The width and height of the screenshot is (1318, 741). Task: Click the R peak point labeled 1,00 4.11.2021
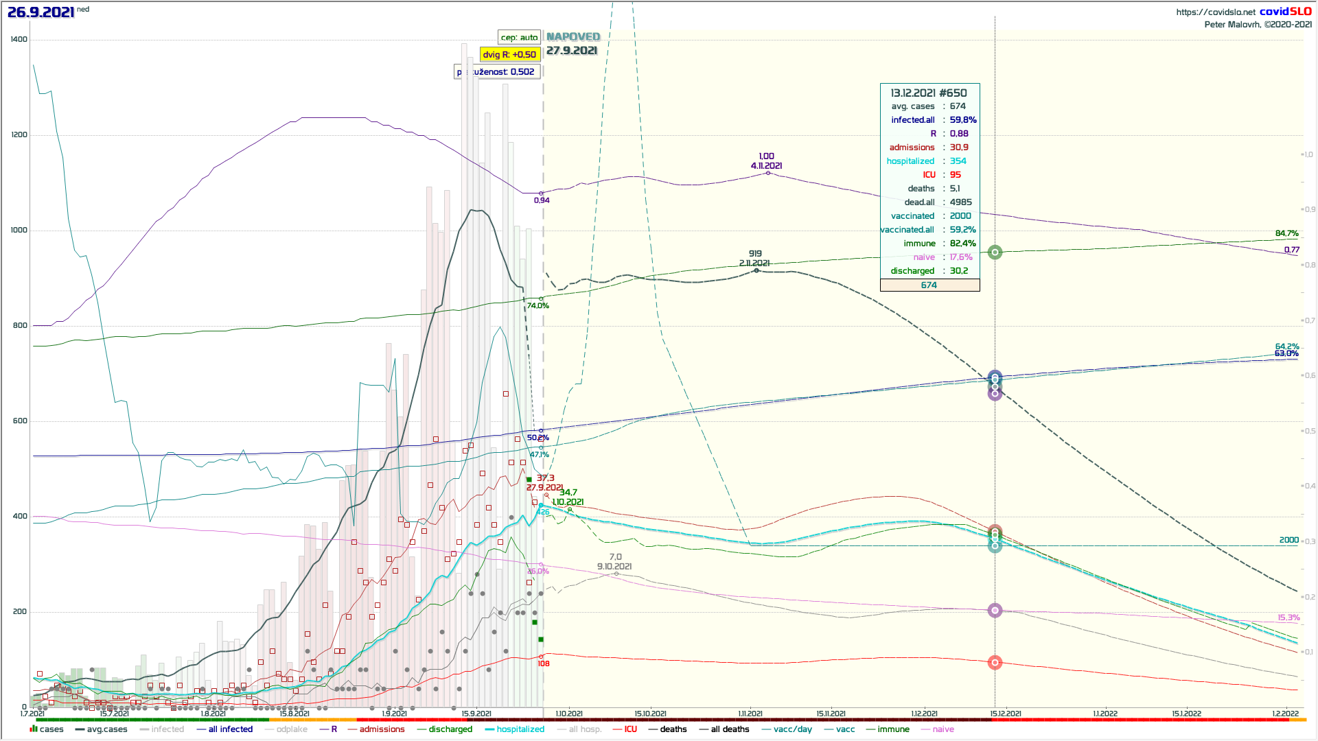coord(767,173)
